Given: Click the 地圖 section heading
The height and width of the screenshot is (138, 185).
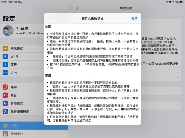Looking at the screenshot, I should (x=48, y=27).
